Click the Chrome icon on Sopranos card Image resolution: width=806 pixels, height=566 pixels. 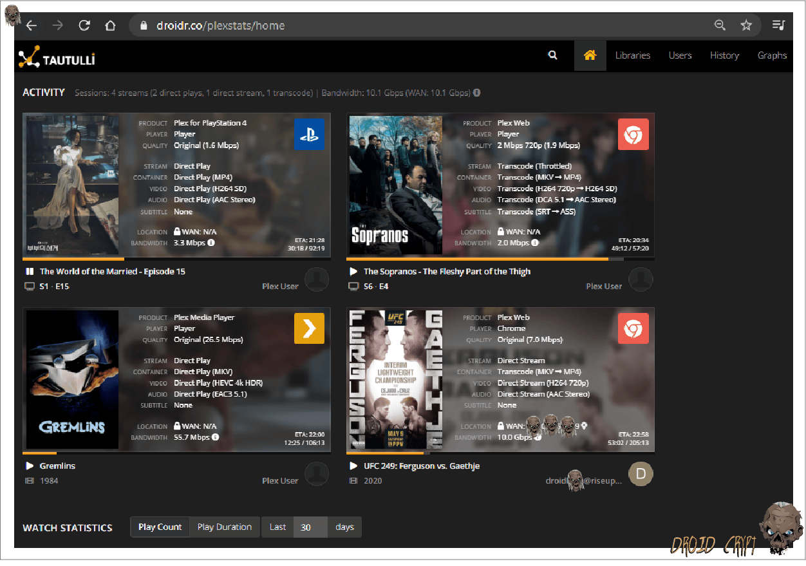pos(633,135)
